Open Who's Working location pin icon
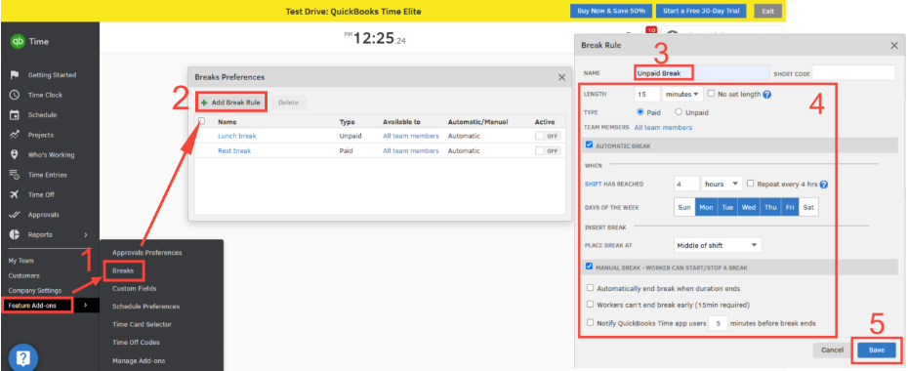The height and width of the screenshot is (371, 908). tap(15, 155)
